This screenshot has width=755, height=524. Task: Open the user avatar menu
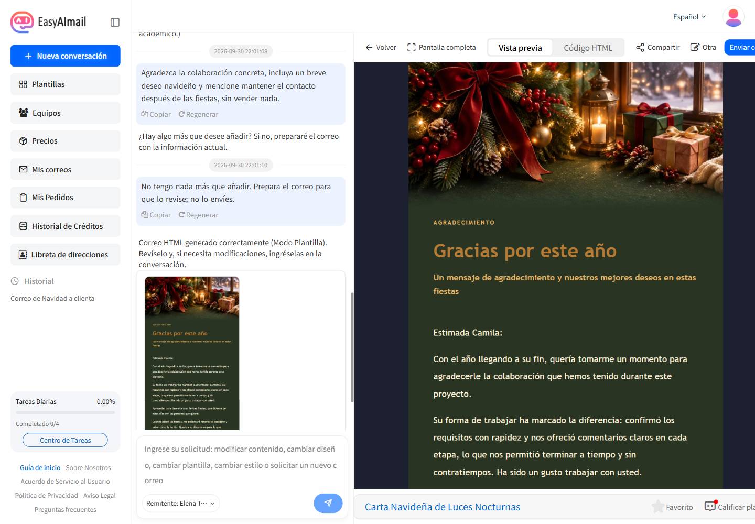coord(734,17)
